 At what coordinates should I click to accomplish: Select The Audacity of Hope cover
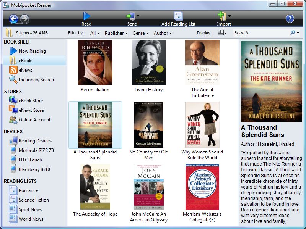[95, 187]
